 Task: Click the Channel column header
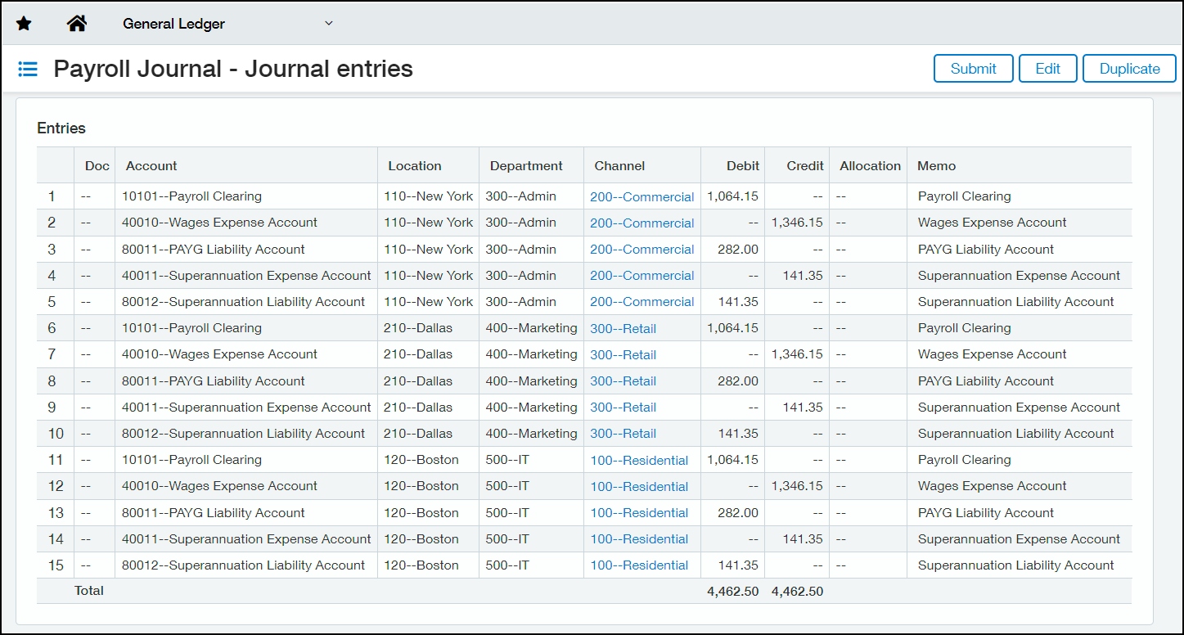click(x=619, y=165)
